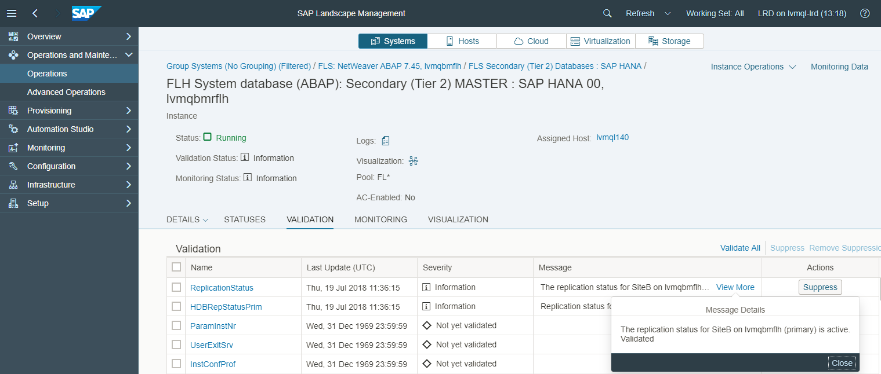Screen dimensions: 881x374
Task: Expand the DETAILS tab dropdown arrow
Action: (205, 220)
